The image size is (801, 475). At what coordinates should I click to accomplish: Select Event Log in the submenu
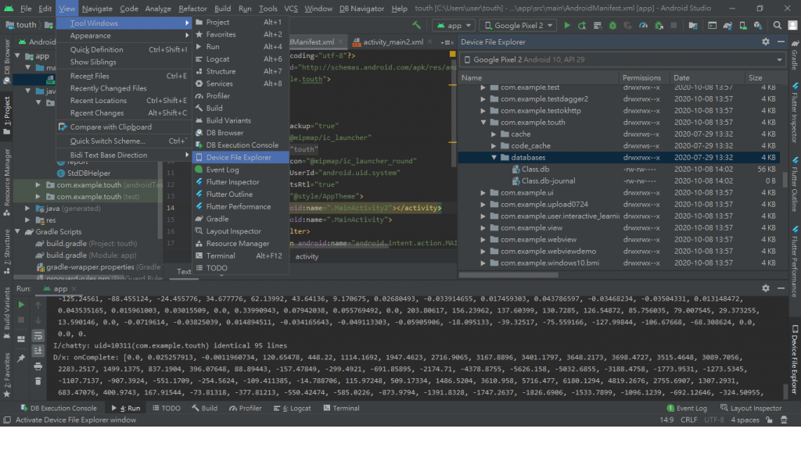tap(241, 170)
